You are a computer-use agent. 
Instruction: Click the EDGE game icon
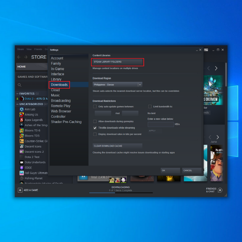tap(21, 168)
